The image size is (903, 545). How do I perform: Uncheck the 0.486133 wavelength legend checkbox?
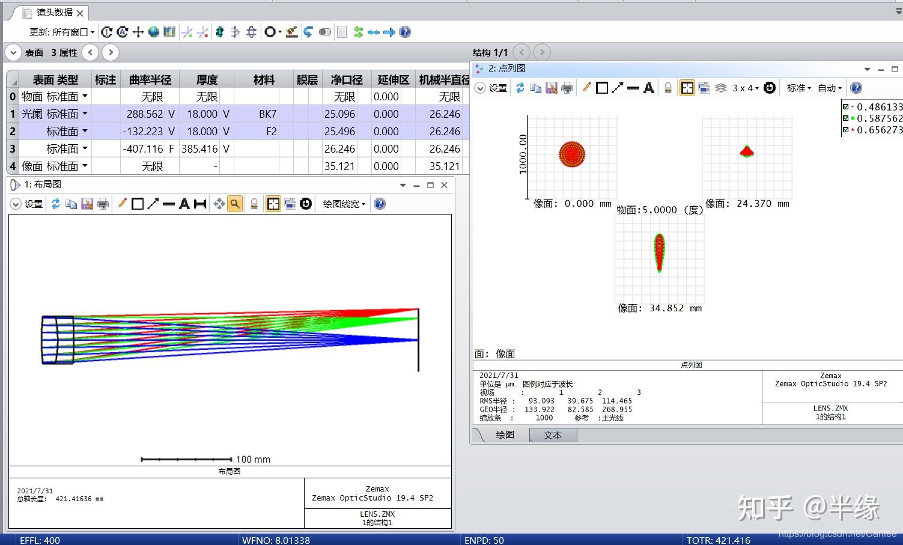tap(845, 107)
